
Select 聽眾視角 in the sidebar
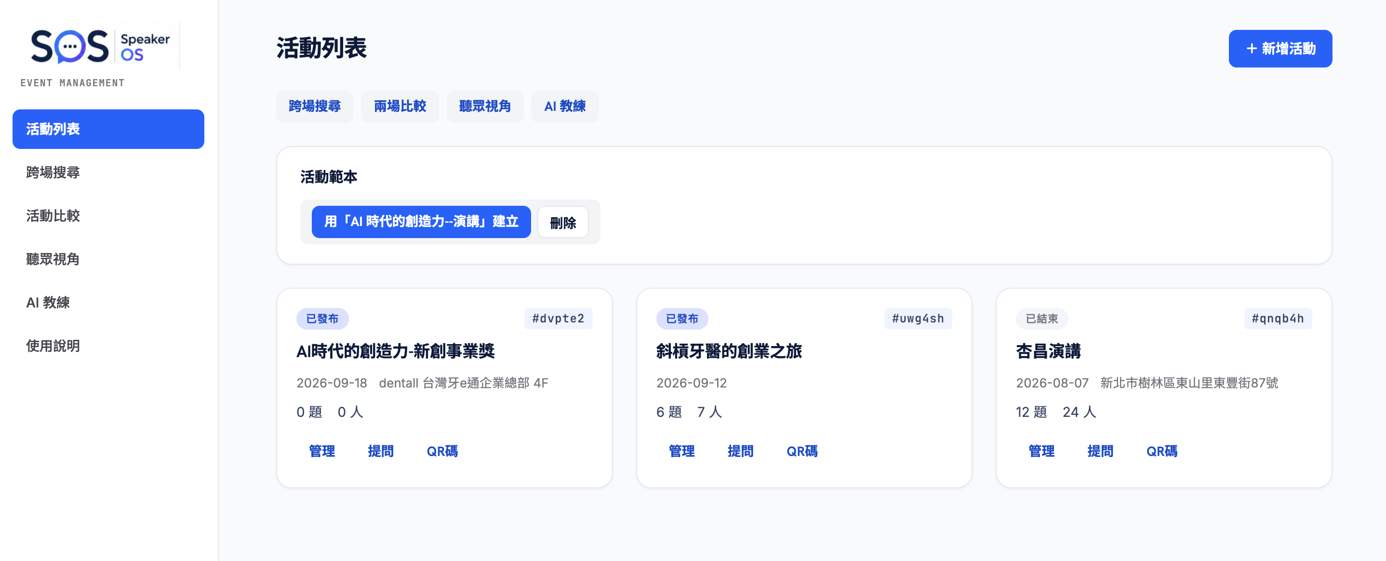(108, 259)
